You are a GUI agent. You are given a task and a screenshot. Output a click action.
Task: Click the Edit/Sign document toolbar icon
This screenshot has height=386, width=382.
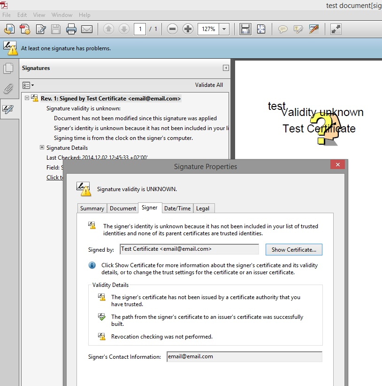click(41, 29)
